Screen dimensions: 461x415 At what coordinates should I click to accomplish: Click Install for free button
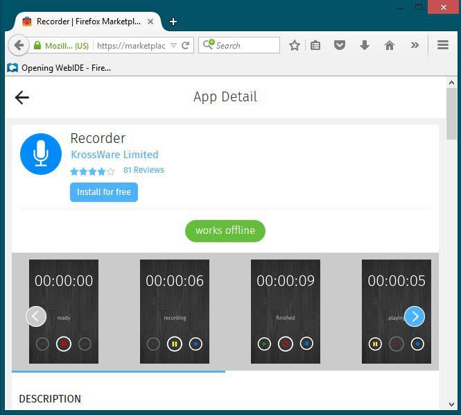click(x=104, y=192)
